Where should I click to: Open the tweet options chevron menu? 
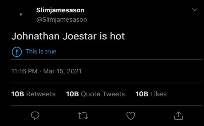195,10
